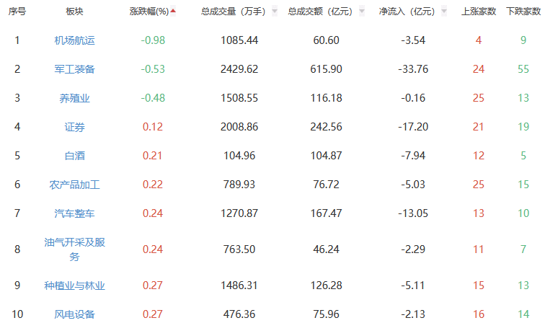
Task: Click the red sort arrow beside 涨跌幅(%)
Action: [173, 11]
